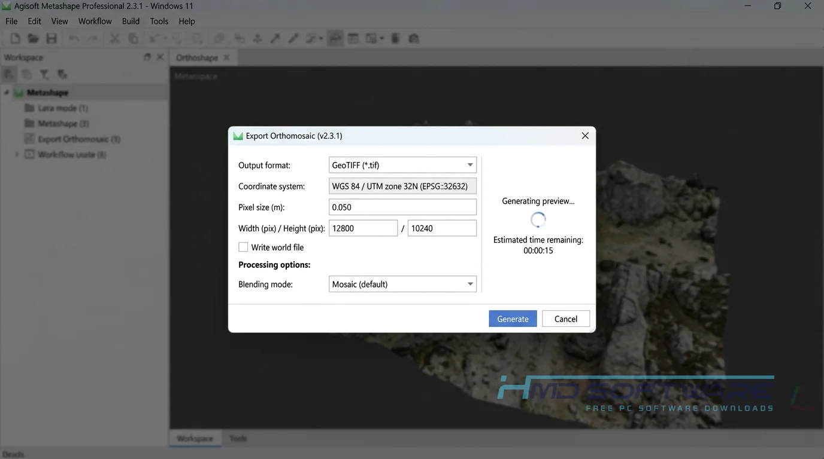
Task: Click the camera icon at toolbar end
Action: tap(413, 38)
